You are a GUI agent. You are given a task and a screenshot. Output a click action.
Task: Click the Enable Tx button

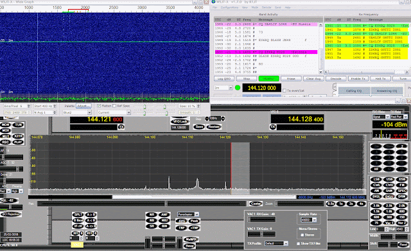(x=358, y=78)
